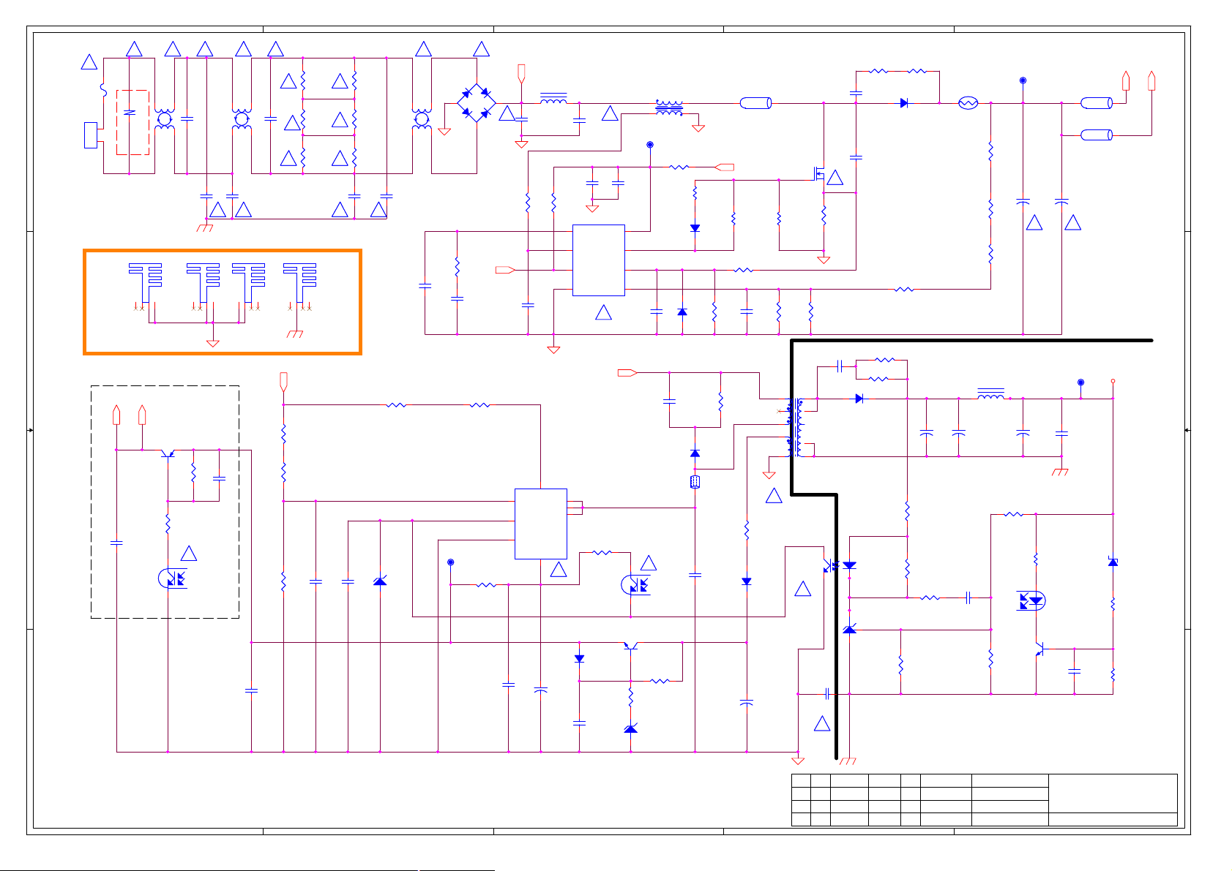Image resolution: width=1232 pixels, height=871 pixels.
Task: Select the AC input connector rectangle
Action: coord(91,136)
